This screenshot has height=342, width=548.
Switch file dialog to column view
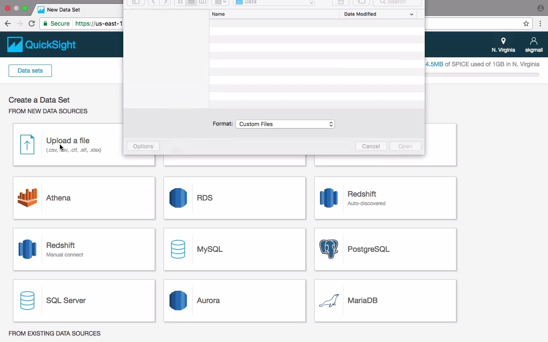tap(203, 2)
